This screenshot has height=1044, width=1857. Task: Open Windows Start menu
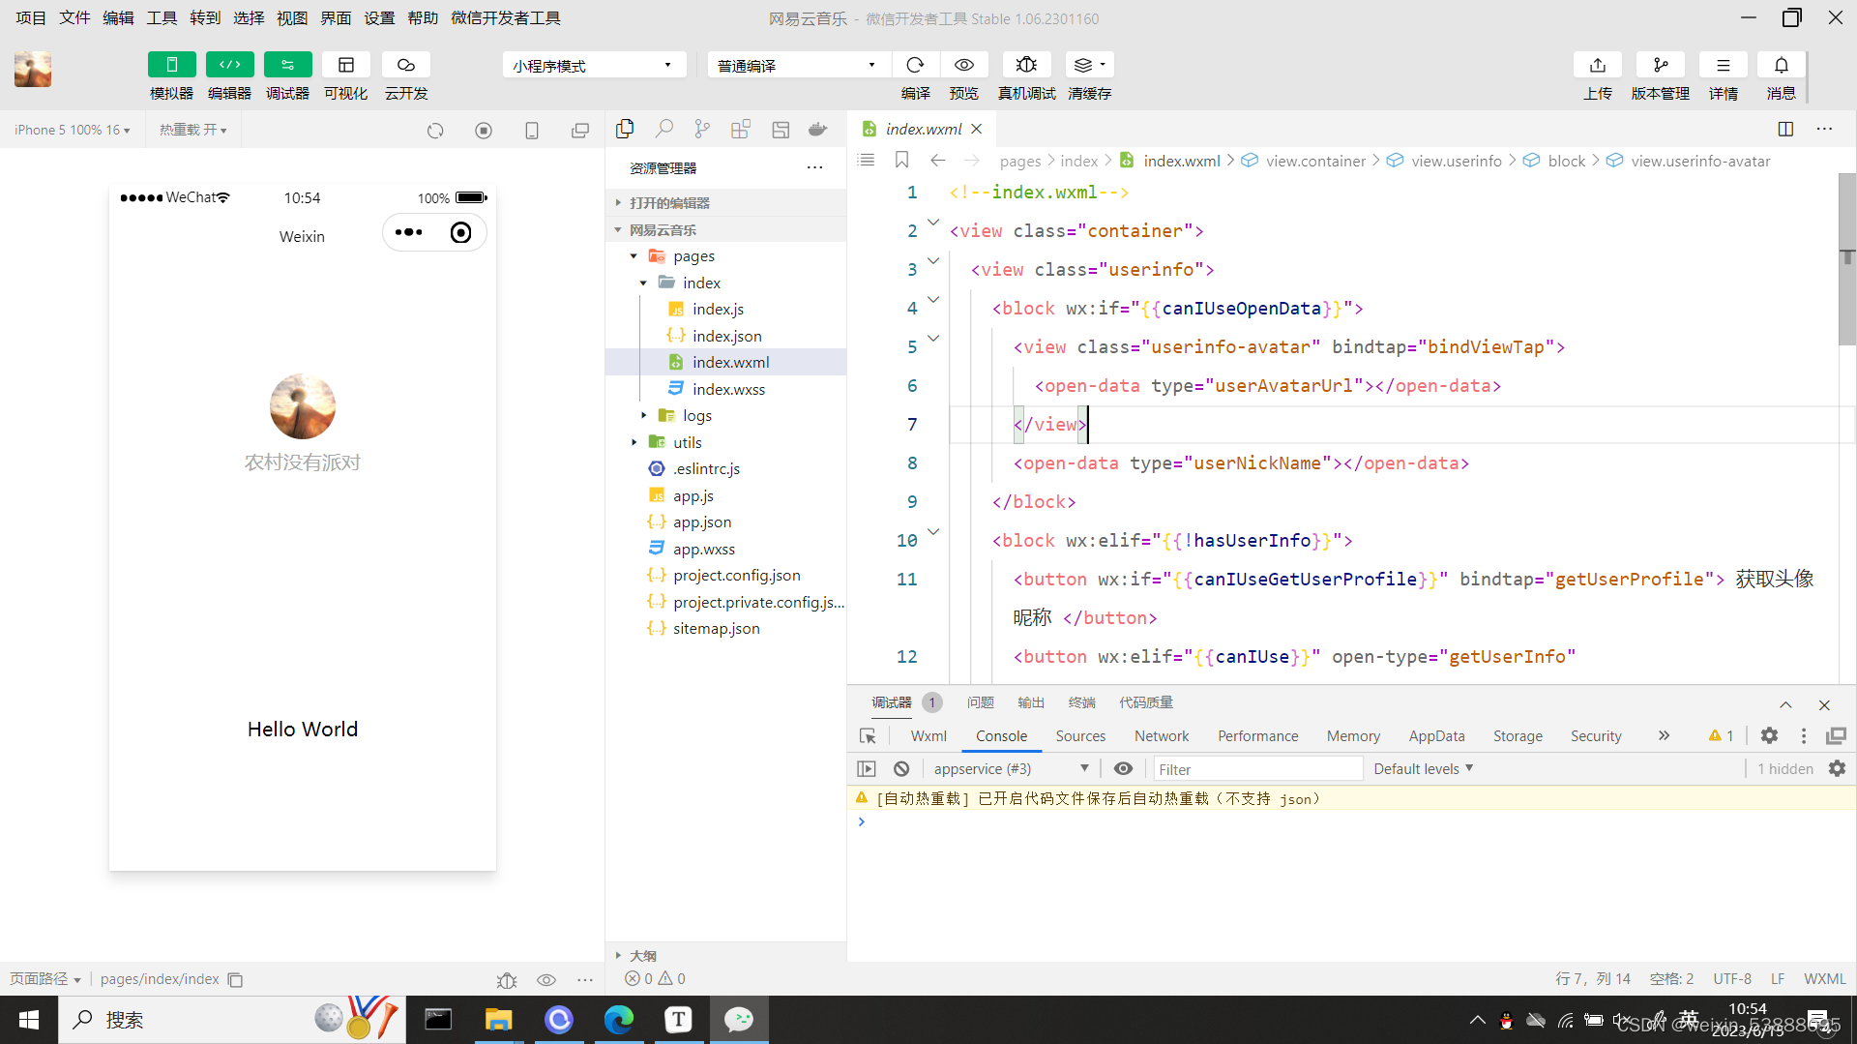(29, 1020)
